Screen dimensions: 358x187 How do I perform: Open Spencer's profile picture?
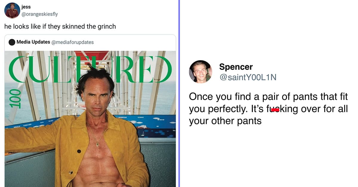pos(200,71)
